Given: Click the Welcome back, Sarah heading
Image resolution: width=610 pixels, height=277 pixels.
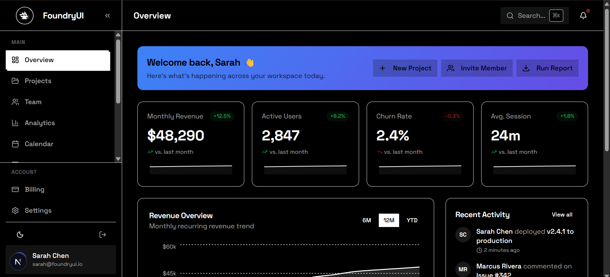Looking at the screenshot, I should 193,62.
